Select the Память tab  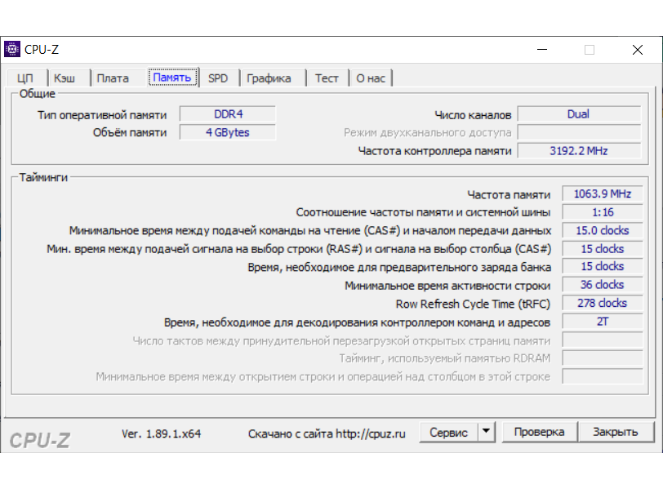point(172,78)
